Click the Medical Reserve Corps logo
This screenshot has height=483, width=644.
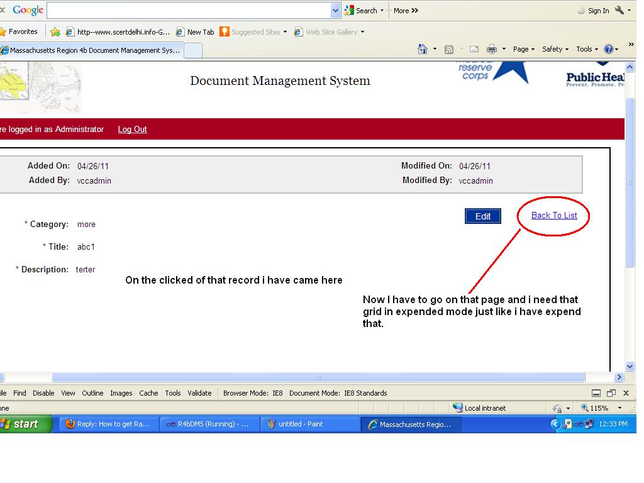pyautogui.click(x=492, y=72)
